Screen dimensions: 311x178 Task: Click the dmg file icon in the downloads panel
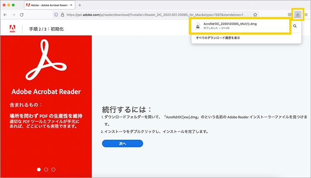click(198, 26)
